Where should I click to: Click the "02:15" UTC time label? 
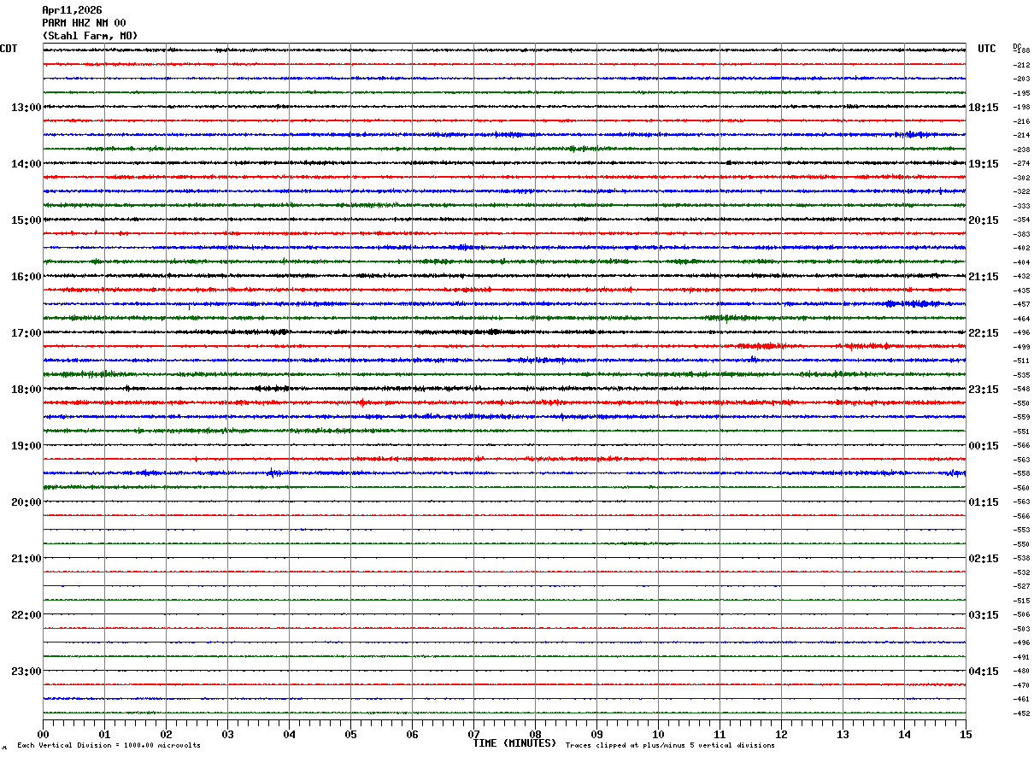(x=984, y=559)
